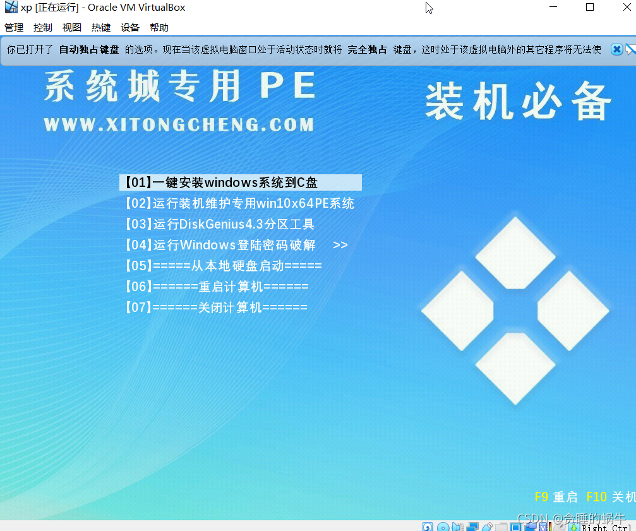
Task: Choose 【07】关闭计算机
Action: click(216, 307)
